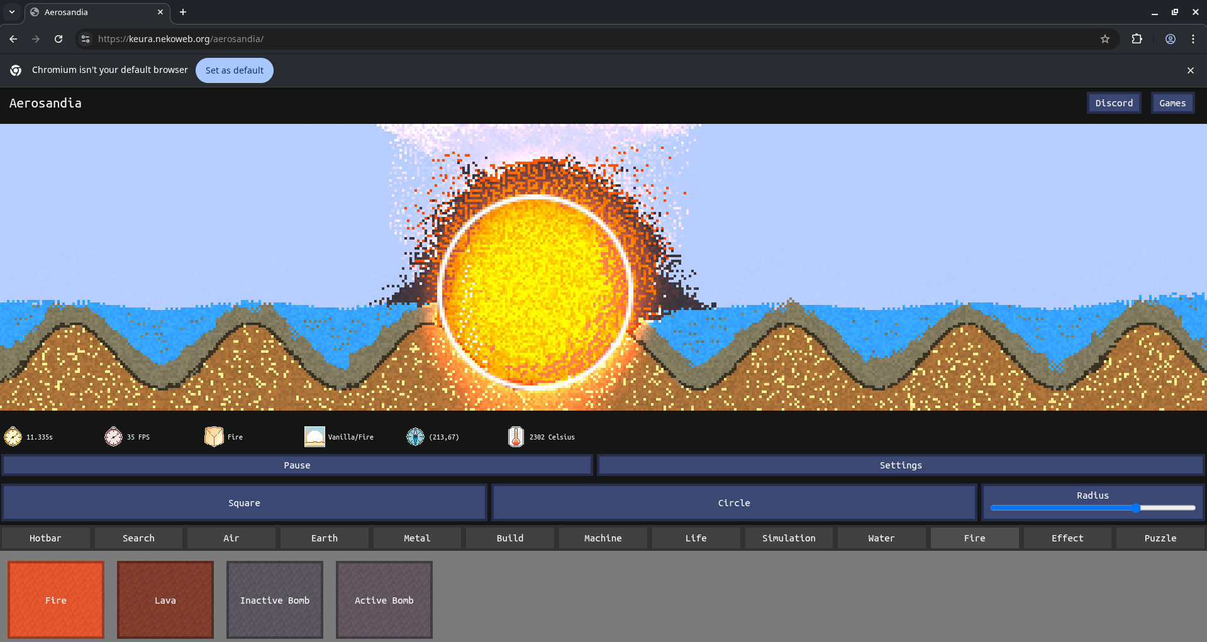Open the Chromium profile icon
This screenshot has height=642, width=1207.
click(x=1171, y=39)
